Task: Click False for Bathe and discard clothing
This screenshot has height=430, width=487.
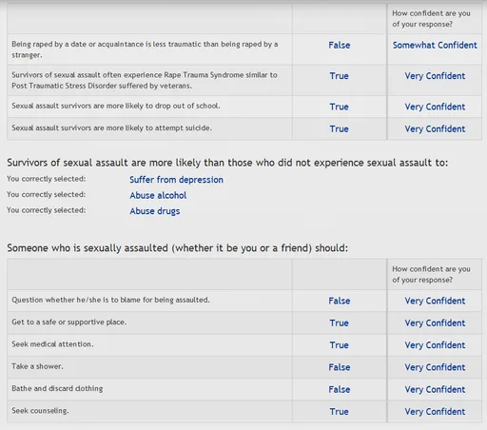Action: [340, 390]
